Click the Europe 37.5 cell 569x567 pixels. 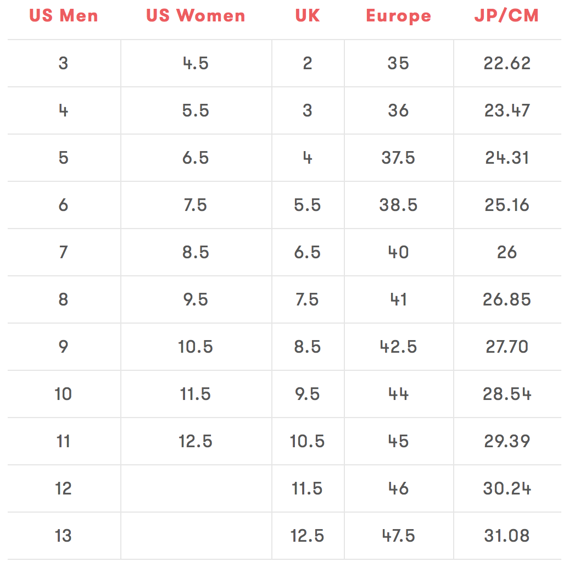pyautogui.click(x=398, y=158)
